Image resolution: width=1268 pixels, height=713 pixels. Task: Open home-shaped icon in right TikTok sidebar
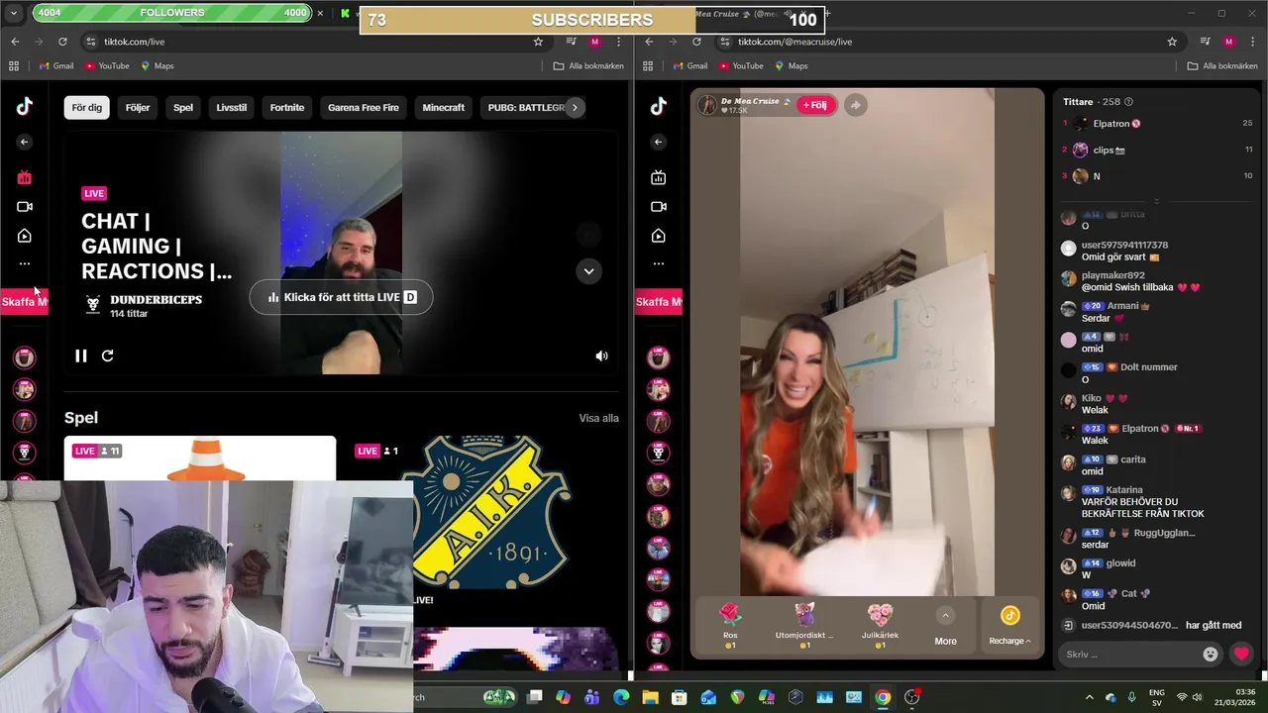(659, 236)
